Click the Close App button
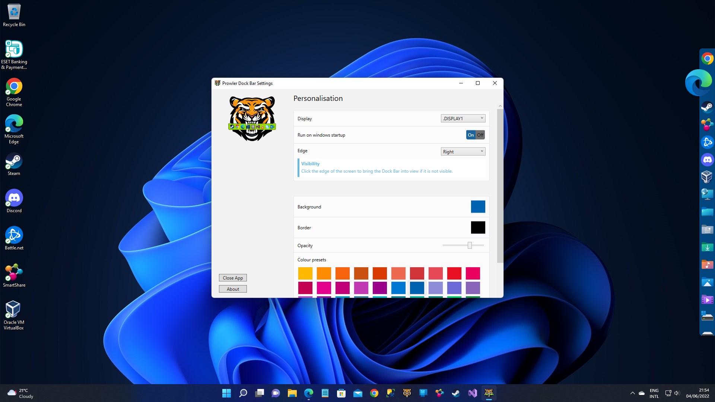 pos(233,278)
